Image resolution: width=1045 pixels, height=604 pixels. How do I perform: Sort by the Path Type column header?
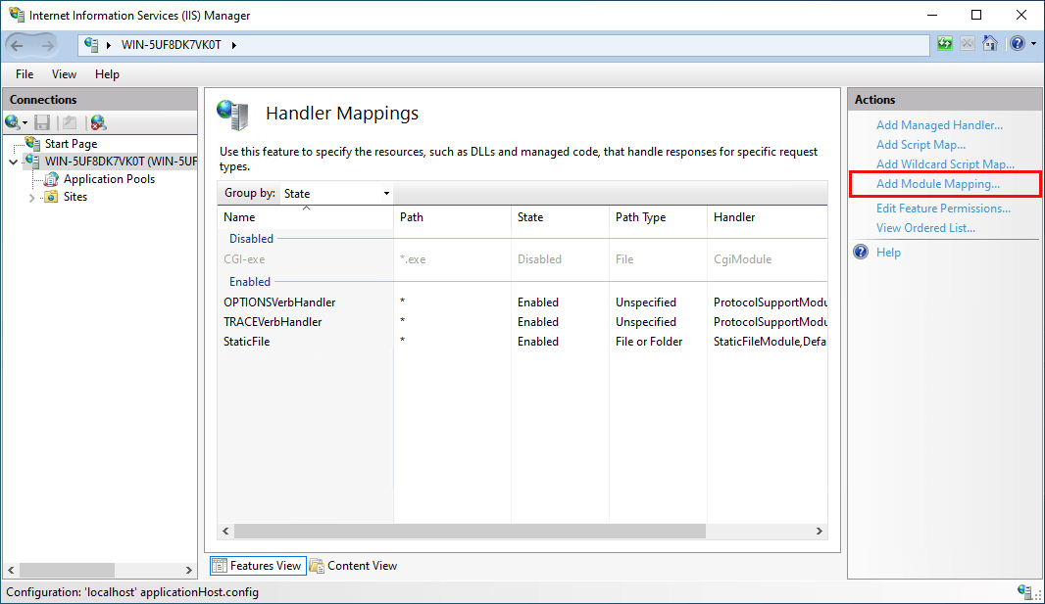640,217
